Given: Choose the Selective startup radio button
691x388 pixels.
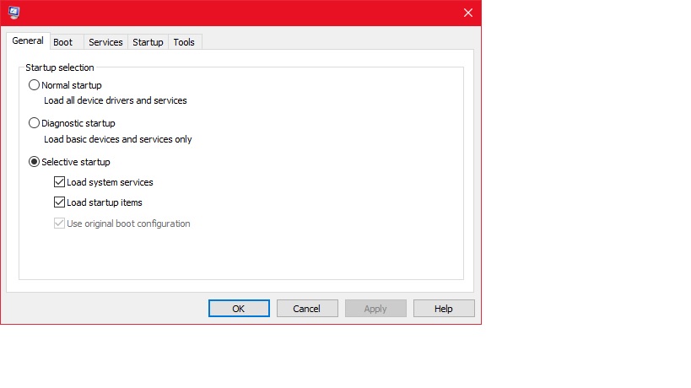Looking at the screenshot, I should coord(34,162).
